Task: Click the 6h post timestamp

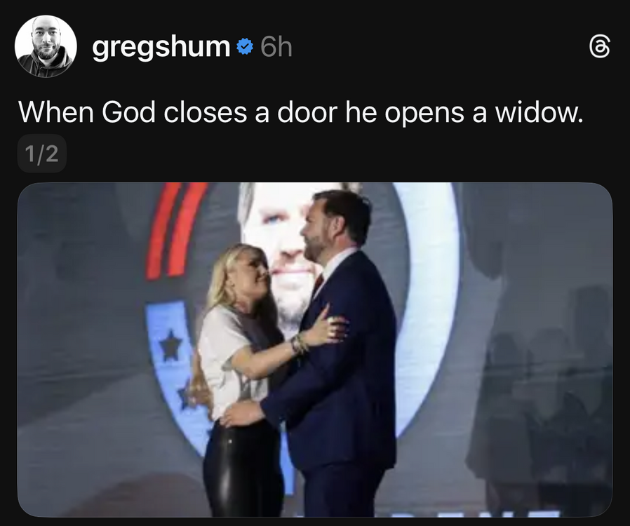Action: (276, 47)
